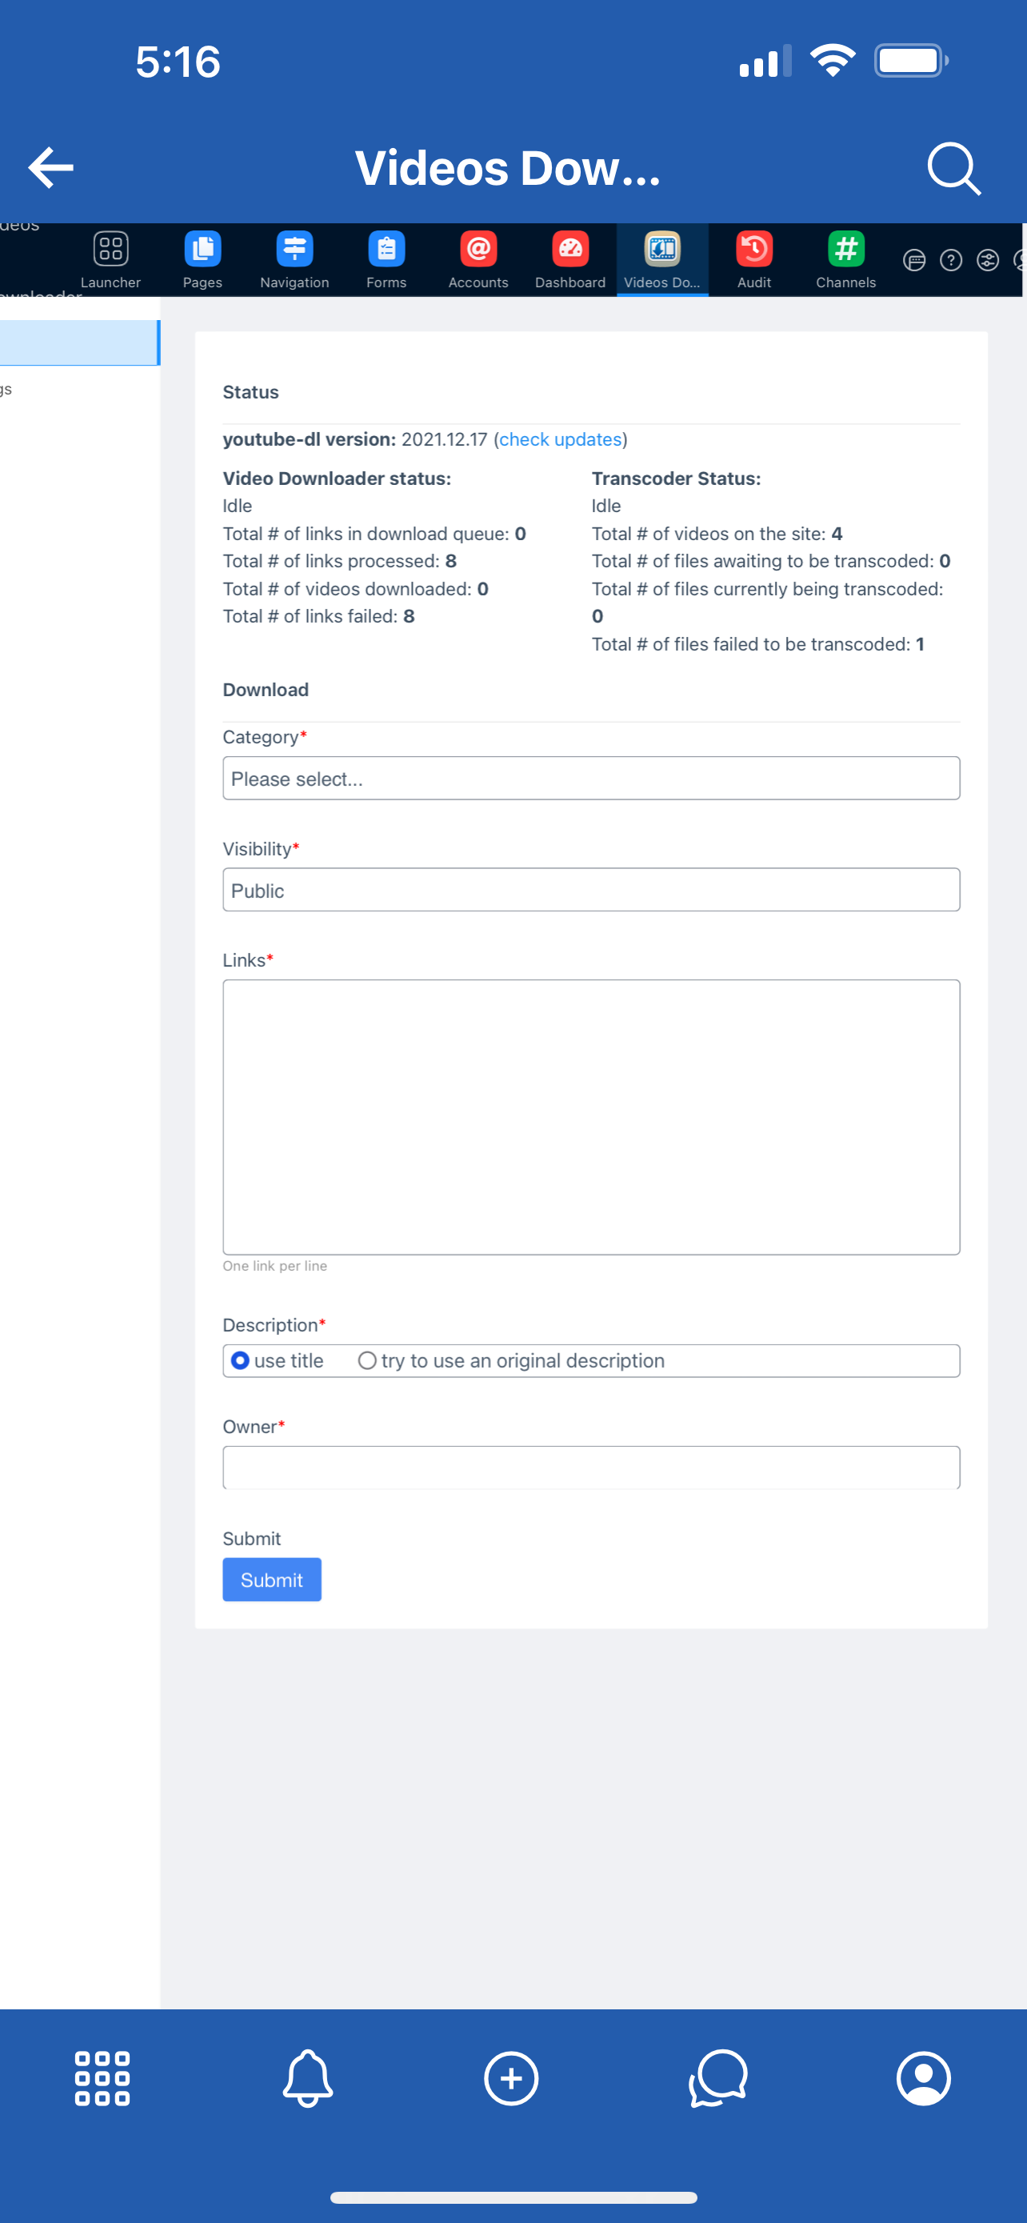Tap the back arrow in the header
The height and width of the screenshot is (2223, 1027).
point(51,167)
